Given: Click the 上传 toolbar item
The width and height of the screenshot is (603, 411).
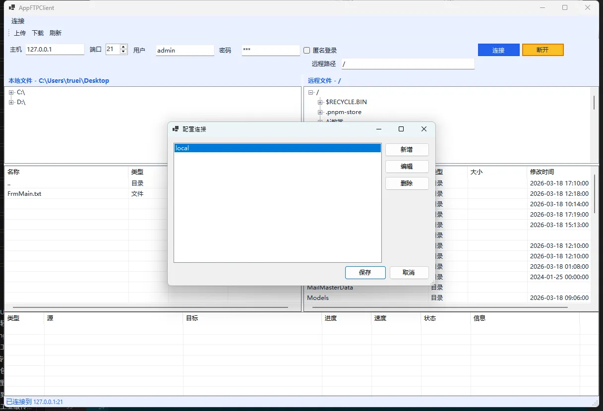Looking at the screenshot, I should (x=20, y=33).
